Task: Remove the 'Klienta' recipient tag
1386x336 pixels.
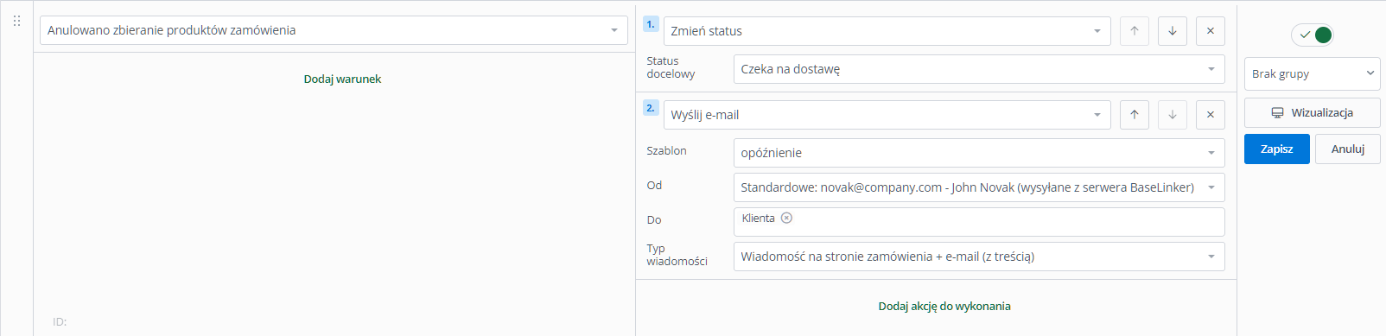Action: (786, 219)
